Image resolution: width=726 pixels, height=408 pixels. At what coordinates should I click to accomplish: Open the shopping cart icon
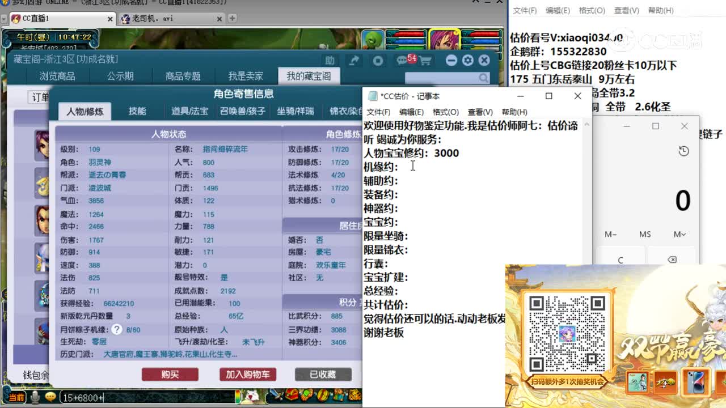pyautogui.click(x=425, y=60)
